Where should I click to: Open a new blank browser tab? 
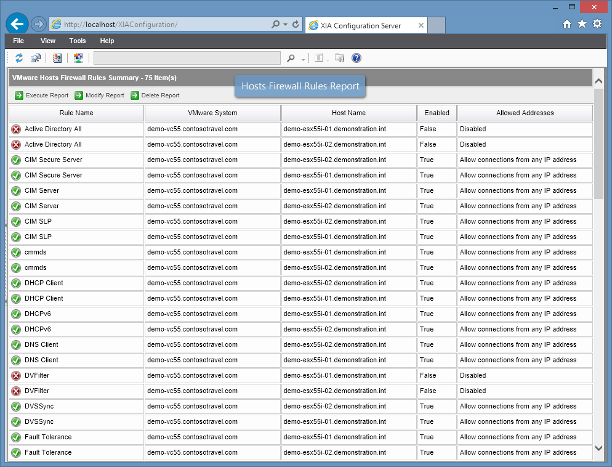pos(437,25)
